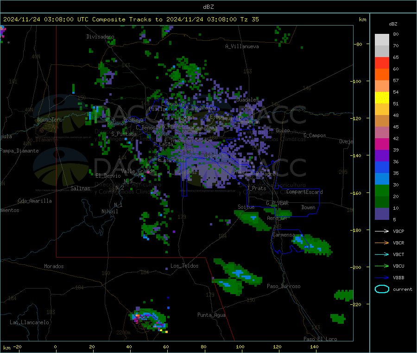Click the 'Valle_Grande' map label
The height and width of the screenshot is (353, 417).
point(138,171)
